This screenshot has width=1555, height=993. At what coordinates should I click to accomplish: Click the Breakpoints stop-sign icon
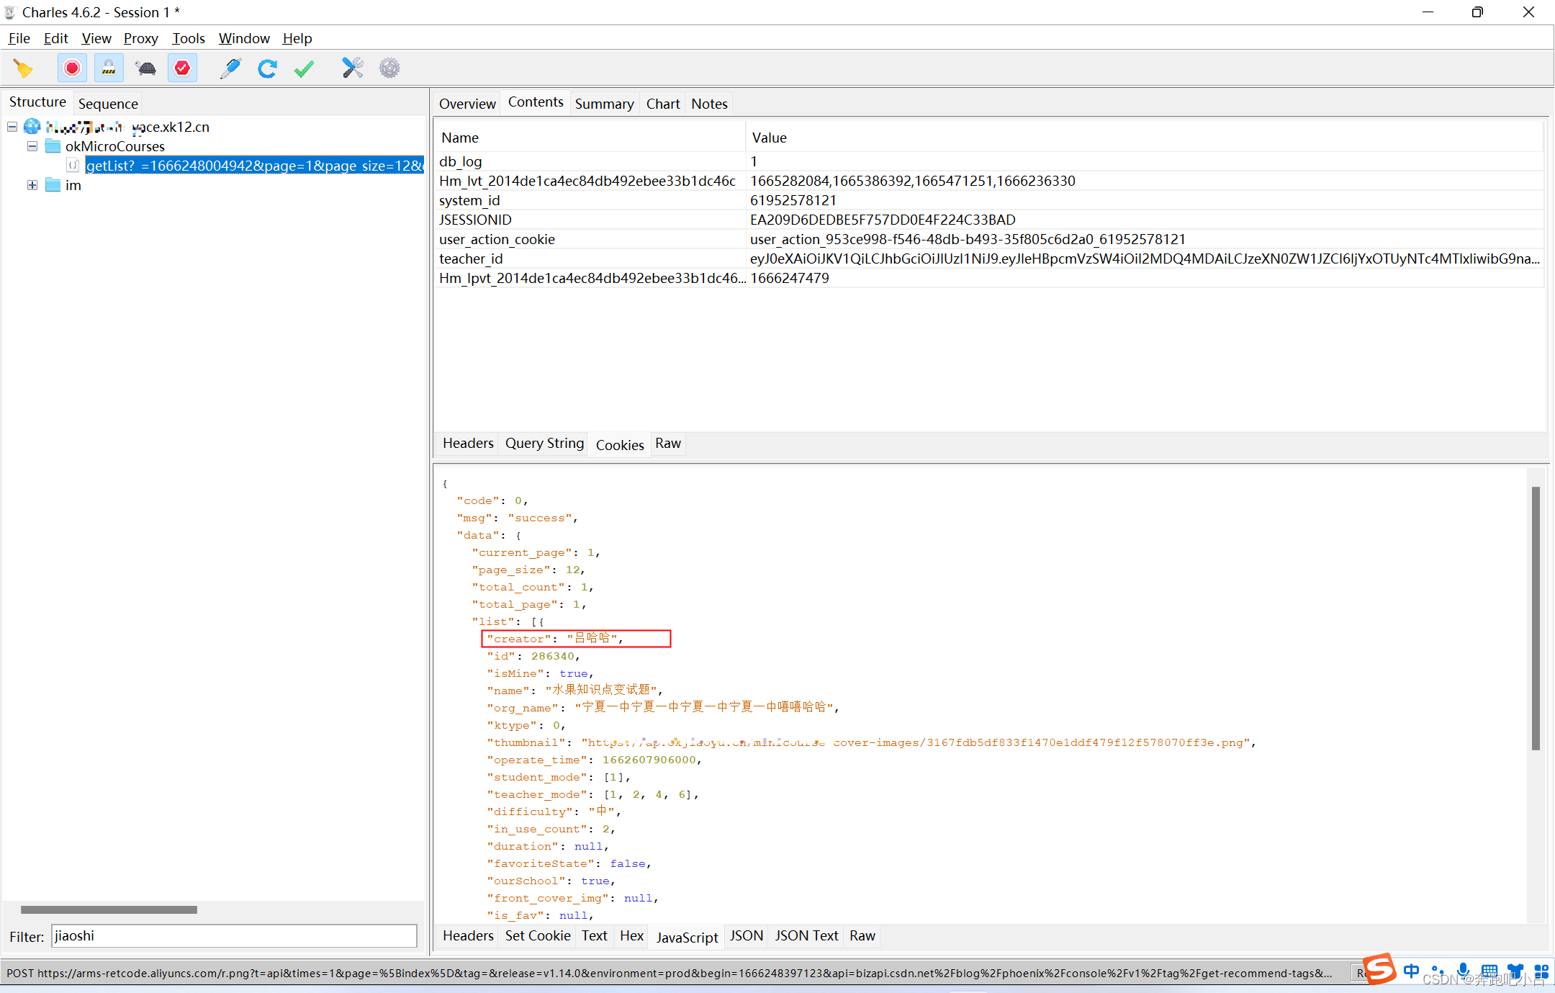tap(182, 68)
